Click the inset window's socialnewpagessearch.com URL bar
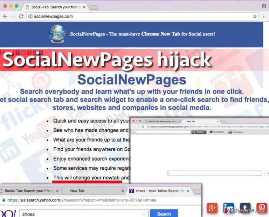 pyautogui.click(x=208, y=127)
